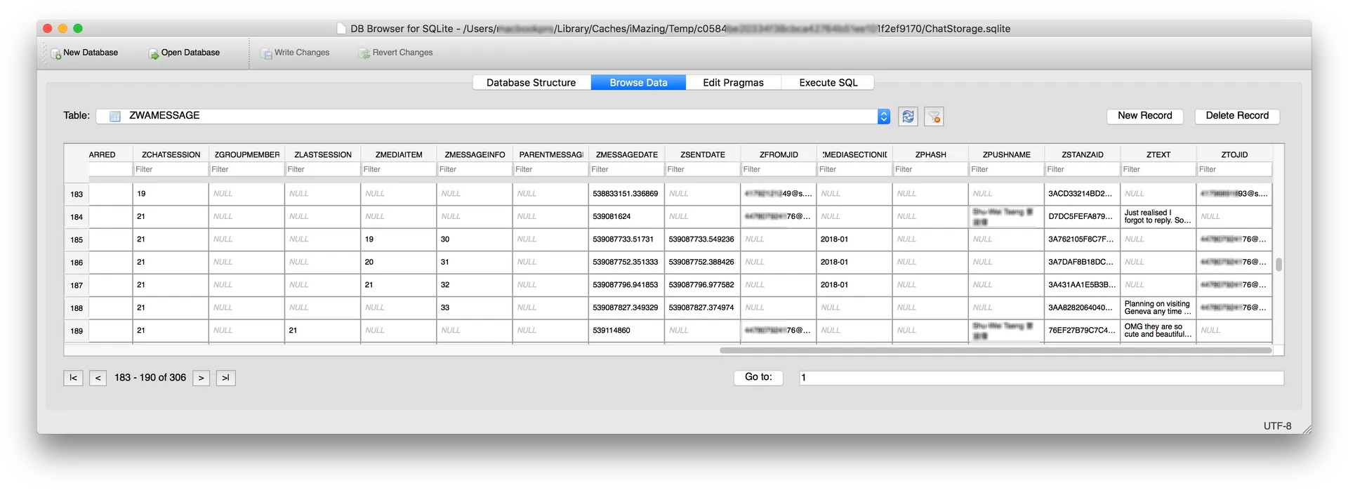The image size is (1348, 490).
Task: Click the ZMESSAGEINFO filter field
Action: [475, 169]
